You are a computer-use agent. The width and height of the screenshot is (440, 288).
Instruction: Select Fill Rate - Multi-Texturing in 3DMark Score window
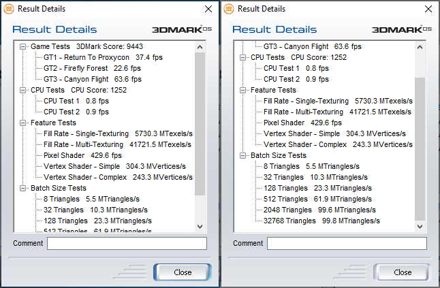[117, 145]
